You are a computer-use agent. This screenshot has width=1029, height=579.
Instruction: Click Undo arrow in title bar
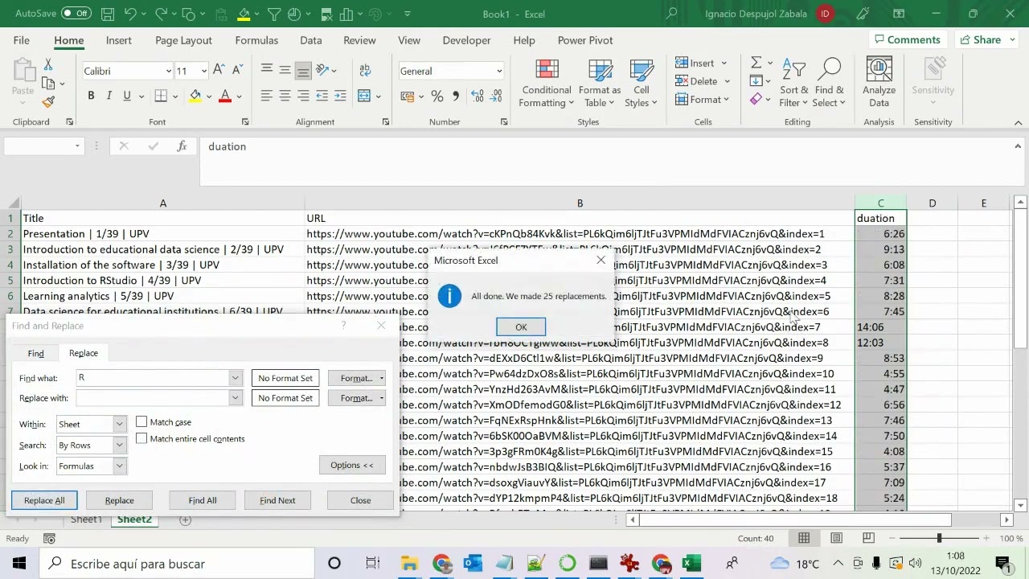130,14
